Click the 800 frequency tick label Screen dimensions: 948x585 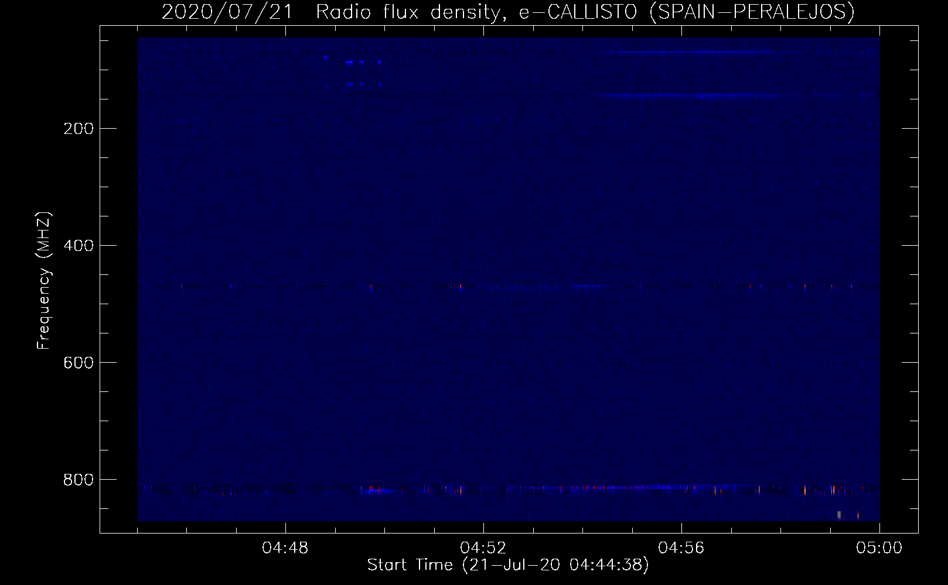pos(77,480)
